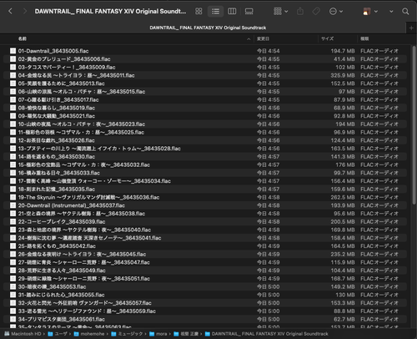The height and width of the screenshot is (339, 417).
Task: Click the vertical scrollbar of the file list
Action: (414, 125)
